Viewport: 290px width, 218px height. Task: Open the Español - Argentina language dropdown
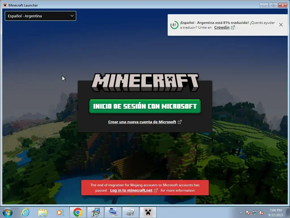40,16
